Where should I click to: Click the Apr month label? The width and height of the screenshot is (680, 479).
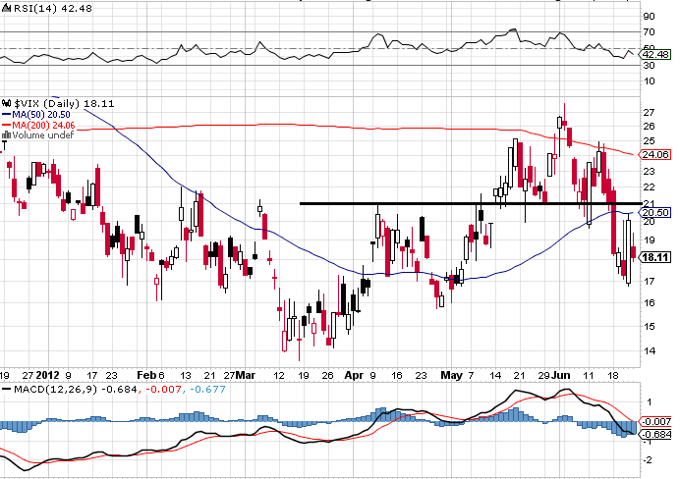pyautogui.click(x=354, y=375)
